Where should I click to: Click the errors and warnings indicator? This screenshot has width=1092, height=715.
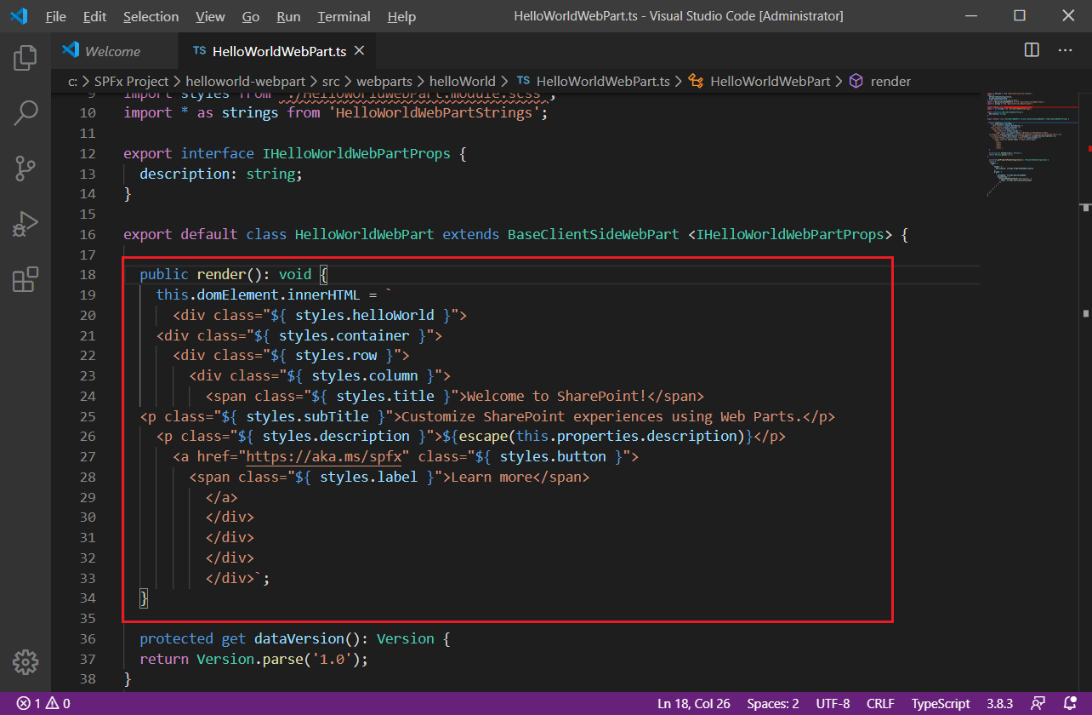[43, 704]
